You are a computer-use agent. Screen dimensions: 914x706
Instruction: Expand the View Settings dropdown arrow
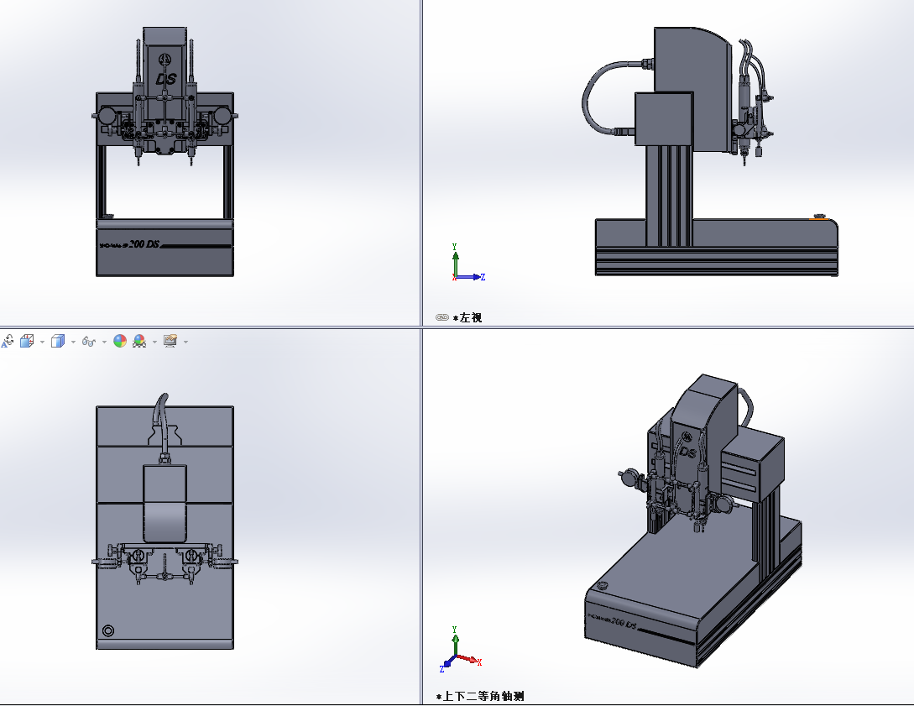(185, 342)
